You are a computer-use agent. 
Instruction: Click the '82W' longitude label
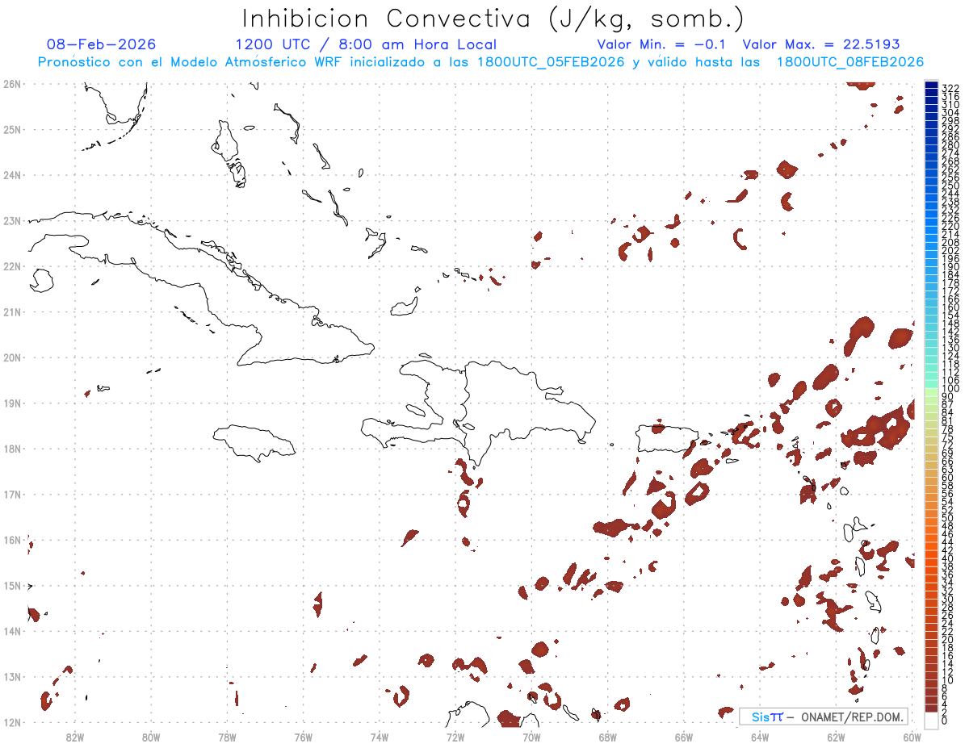click(x=74, y=736)
